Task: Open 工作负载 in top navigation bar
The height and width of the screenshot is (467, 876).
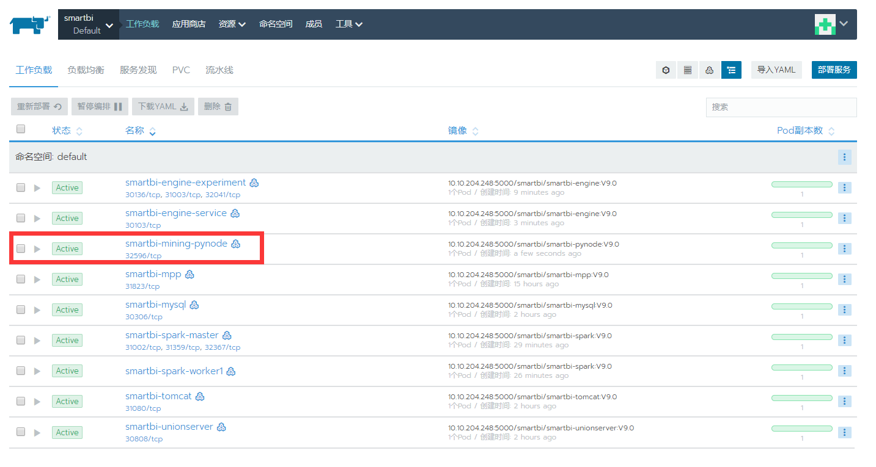Action: tap(142, 24)
